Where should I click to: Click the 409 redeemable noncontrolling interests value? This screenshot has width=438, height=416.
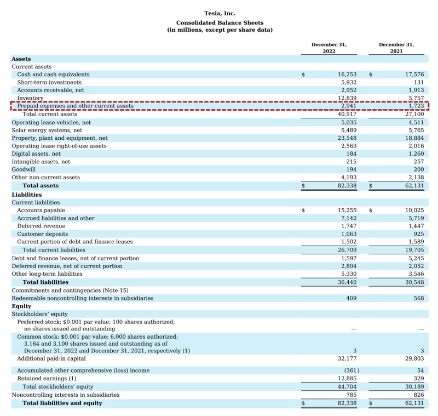351,298
